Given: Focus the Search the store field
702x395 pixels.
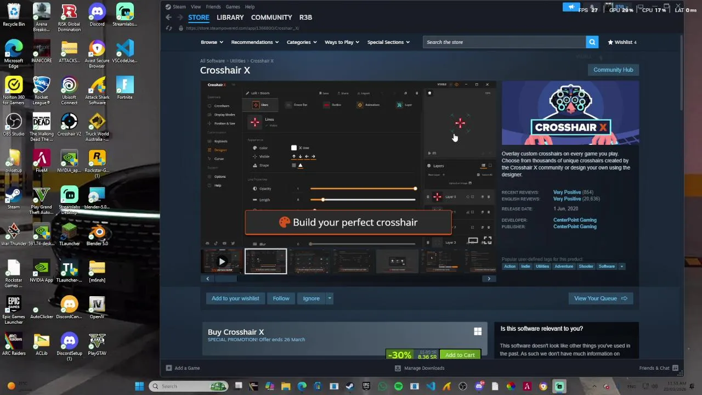Looking at the screenshot, I should pos(504,42).
